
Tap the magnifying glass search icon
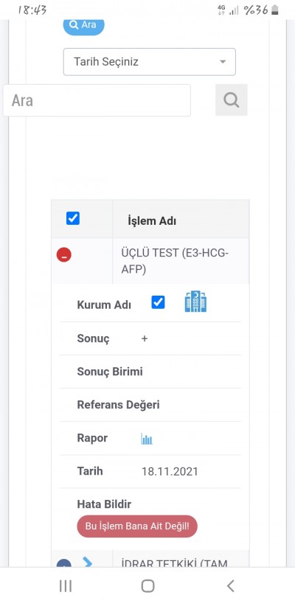(x=231, y=100)
